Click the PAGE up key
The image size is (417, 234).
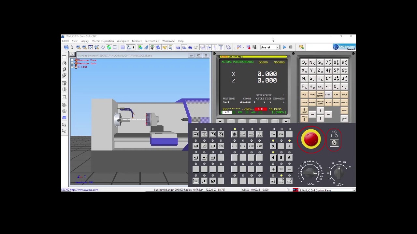coord(304,111)
